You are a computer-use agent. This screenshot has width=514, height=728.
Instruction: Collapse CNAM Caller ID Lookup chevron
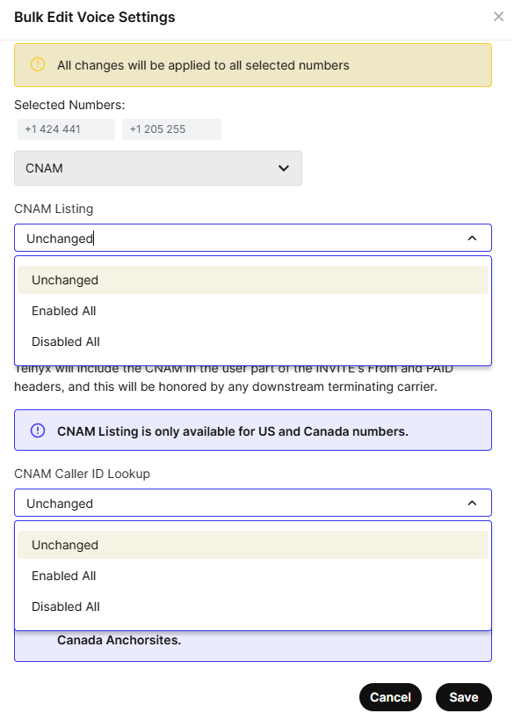[472, 503]
